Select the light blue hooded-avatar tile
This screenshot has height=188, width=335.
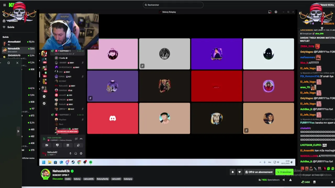pyautogui.click(x=269, y=54)
